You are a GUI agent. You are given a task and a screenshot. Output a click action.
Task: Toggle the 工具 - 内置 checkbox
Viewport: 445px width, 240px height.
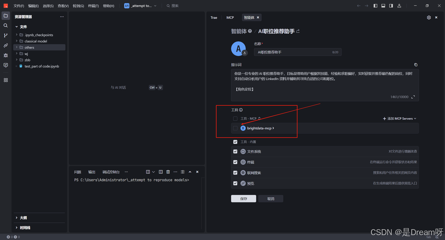point(235,142)
